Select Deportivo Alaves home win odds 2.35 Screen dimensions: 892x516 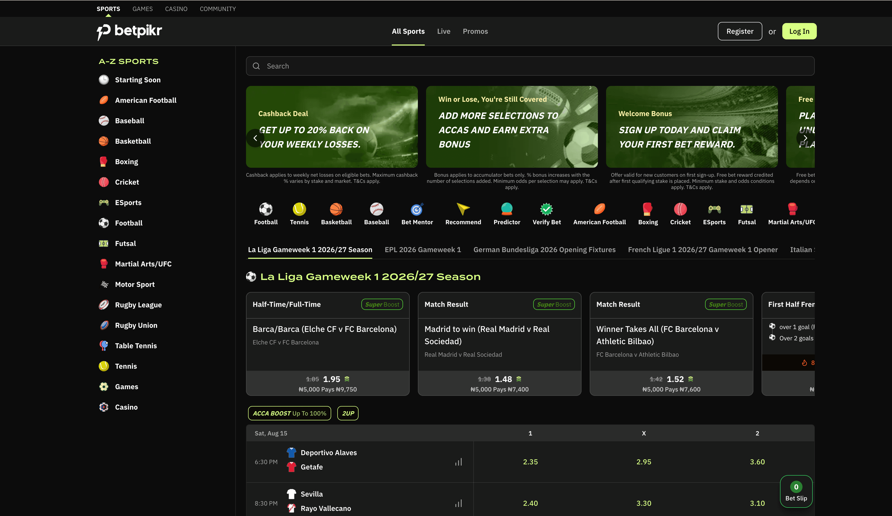point(530,462)
